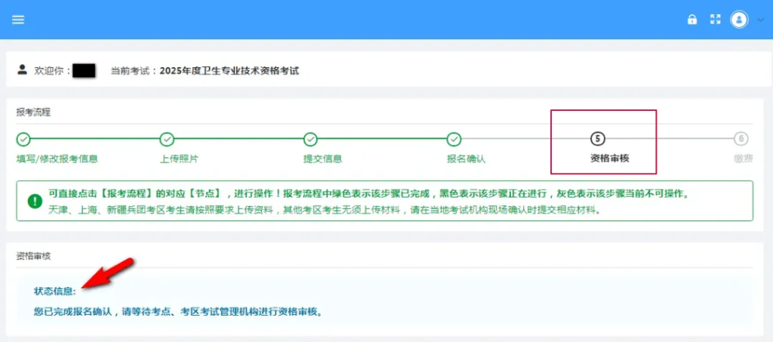Click the 状态信息: label
The height and width of the screenshot is (342, 773).
(x=54, y=291)
